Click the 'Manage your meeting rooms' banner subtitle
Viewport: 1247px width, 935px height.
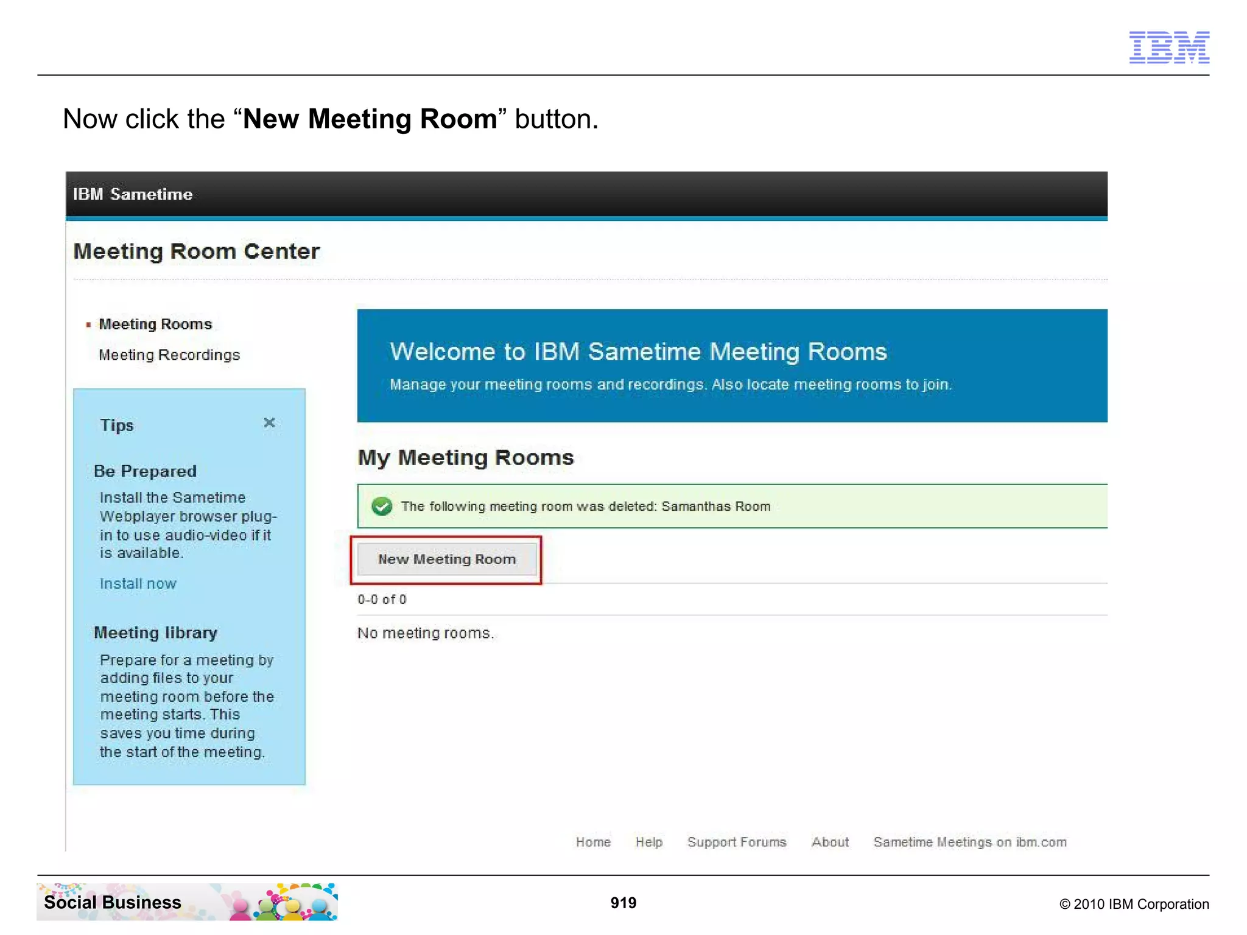[671, 385]
